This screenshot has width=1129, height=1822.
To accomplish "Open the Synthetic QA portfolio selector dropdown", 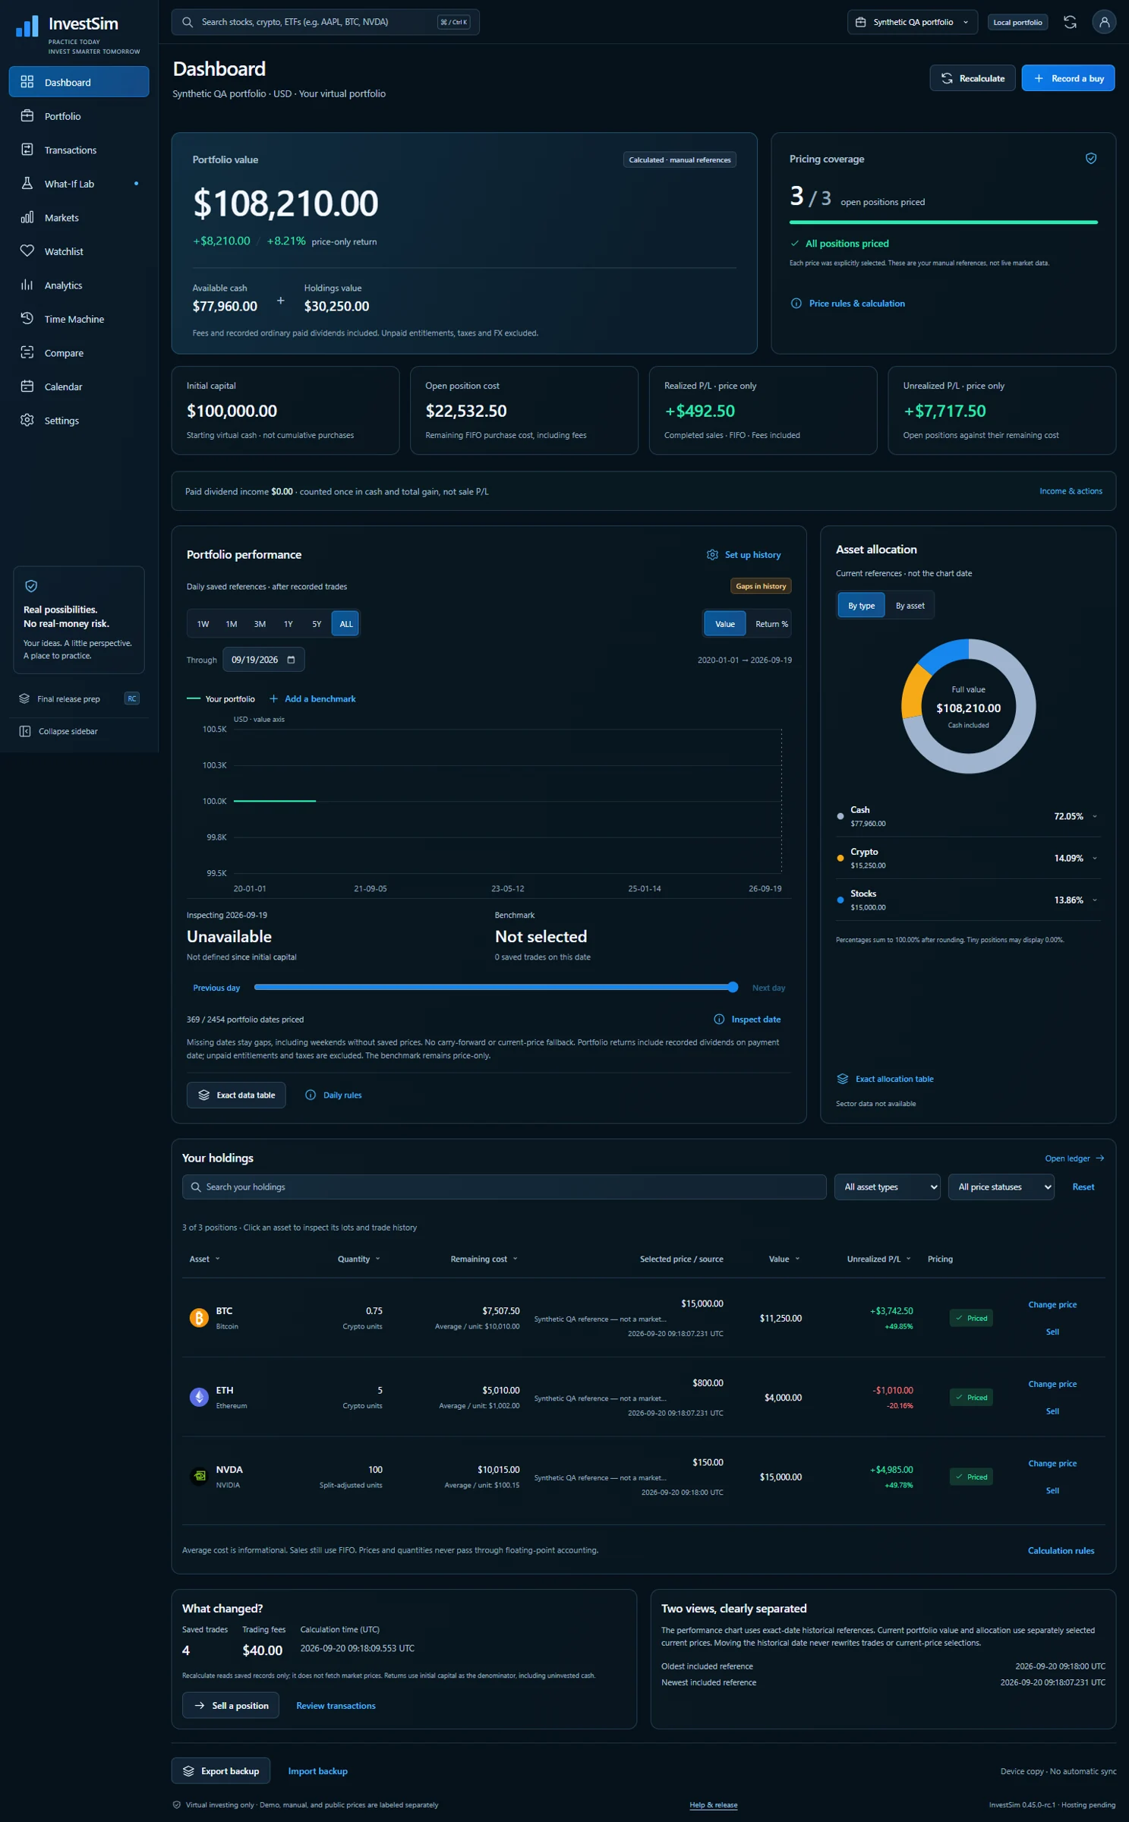I will [912, 22].
